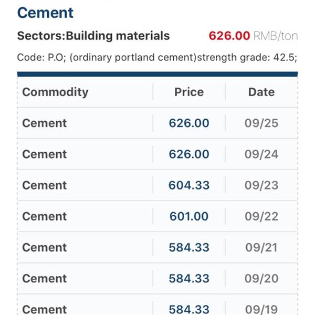Click the 626.00 price for 09/24
Viewport: 315px width, 315px height.
[189, 154]
